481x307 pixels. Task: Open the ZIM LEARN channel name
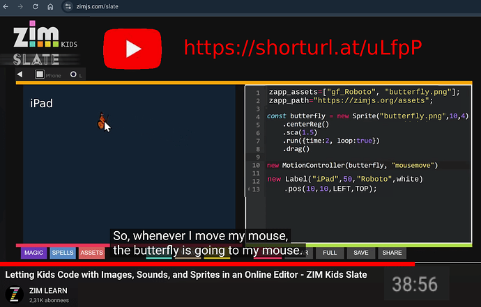[48, 290]
